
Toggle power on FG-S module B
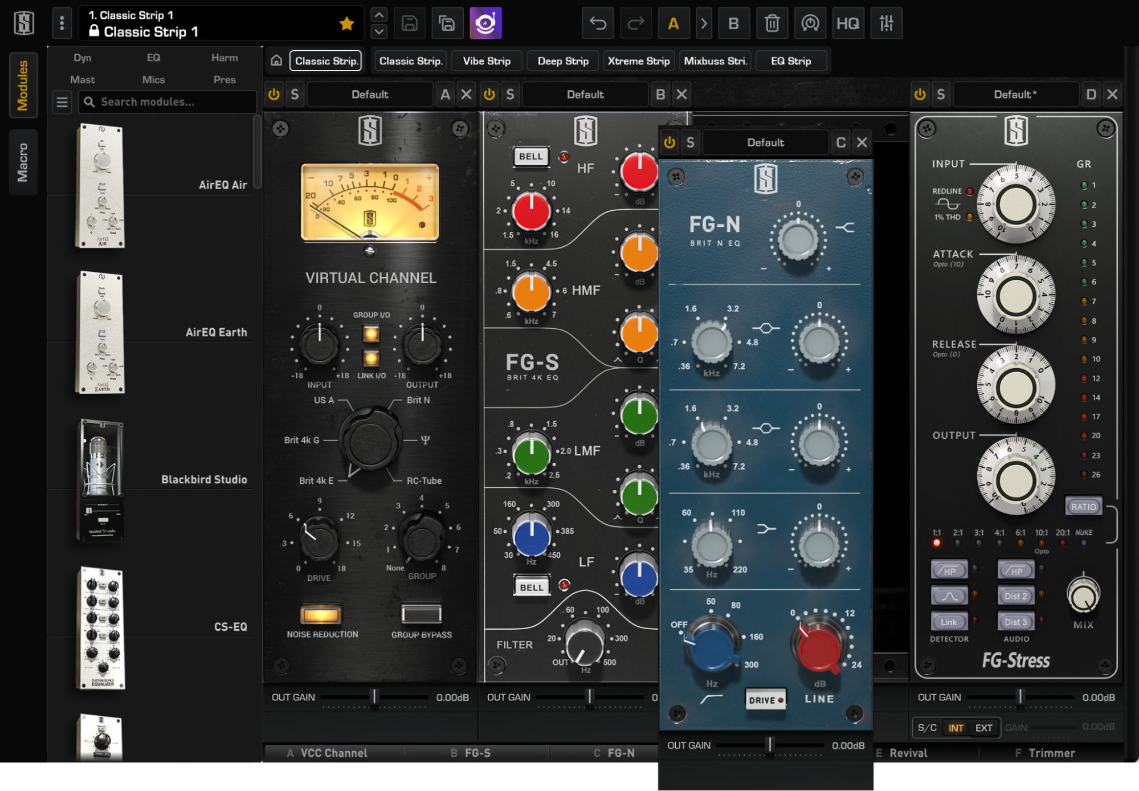(x=489, y=94)
